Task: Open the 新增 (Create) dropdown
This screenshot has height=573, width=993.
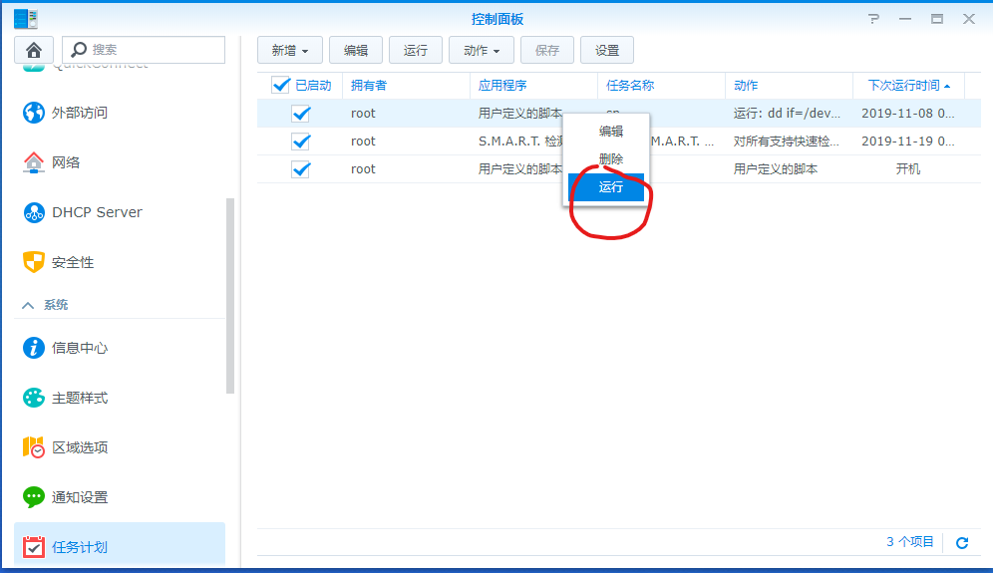Action: (290, 50)
